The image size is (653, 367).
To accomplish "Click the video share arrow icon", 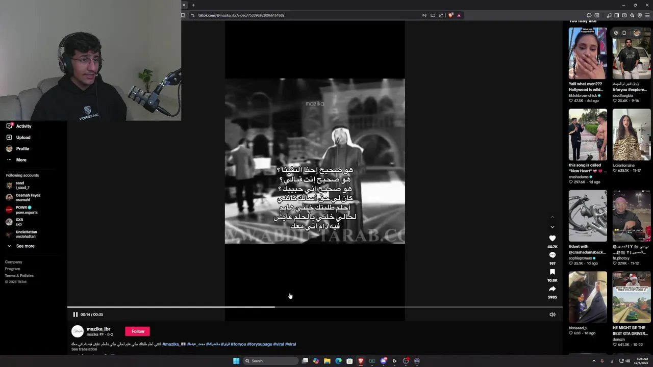I will click(x=552, y=289).
